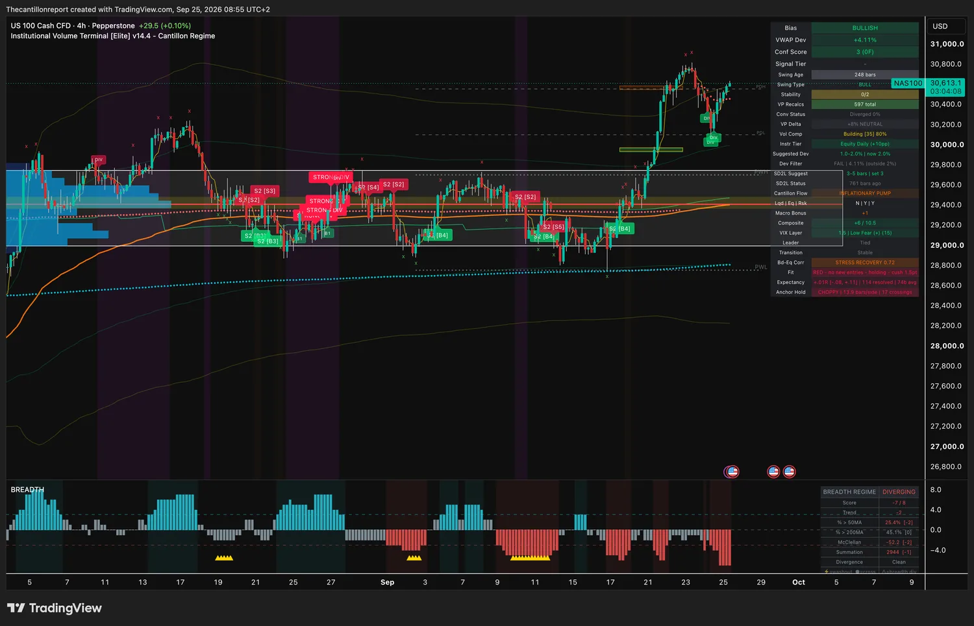The height and width of the screenshot is (626, 974).
Task: Click the INFLATIONARY PUMP cell
Action: (x=865, y=193)
